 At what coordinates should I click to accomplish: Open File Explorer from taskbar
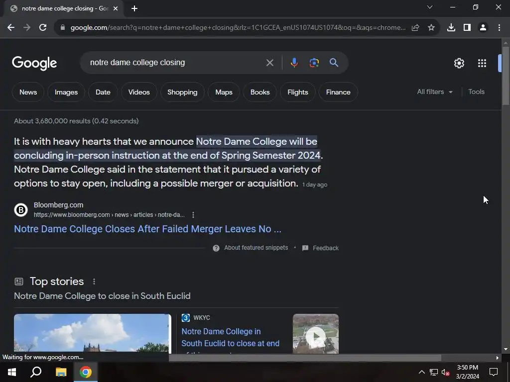(61, 372)
